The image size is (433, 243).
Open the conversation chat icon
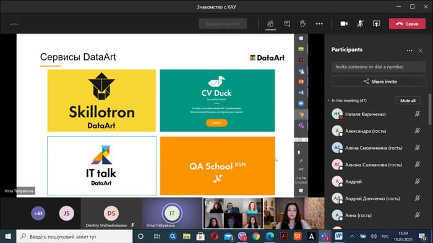click(287, 23)
